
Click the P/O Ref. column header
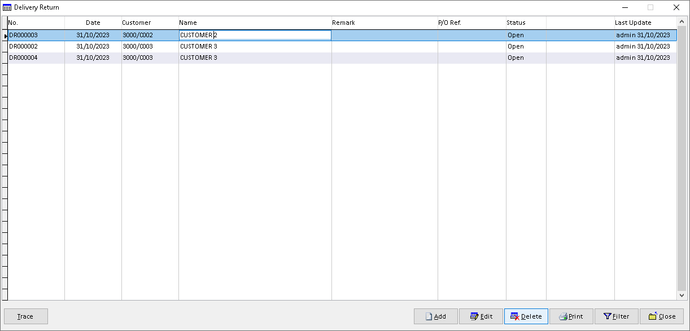point(472,23)
